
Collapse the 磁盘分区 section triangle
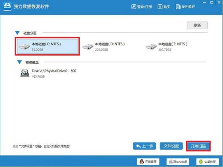[x=17, y=33]
